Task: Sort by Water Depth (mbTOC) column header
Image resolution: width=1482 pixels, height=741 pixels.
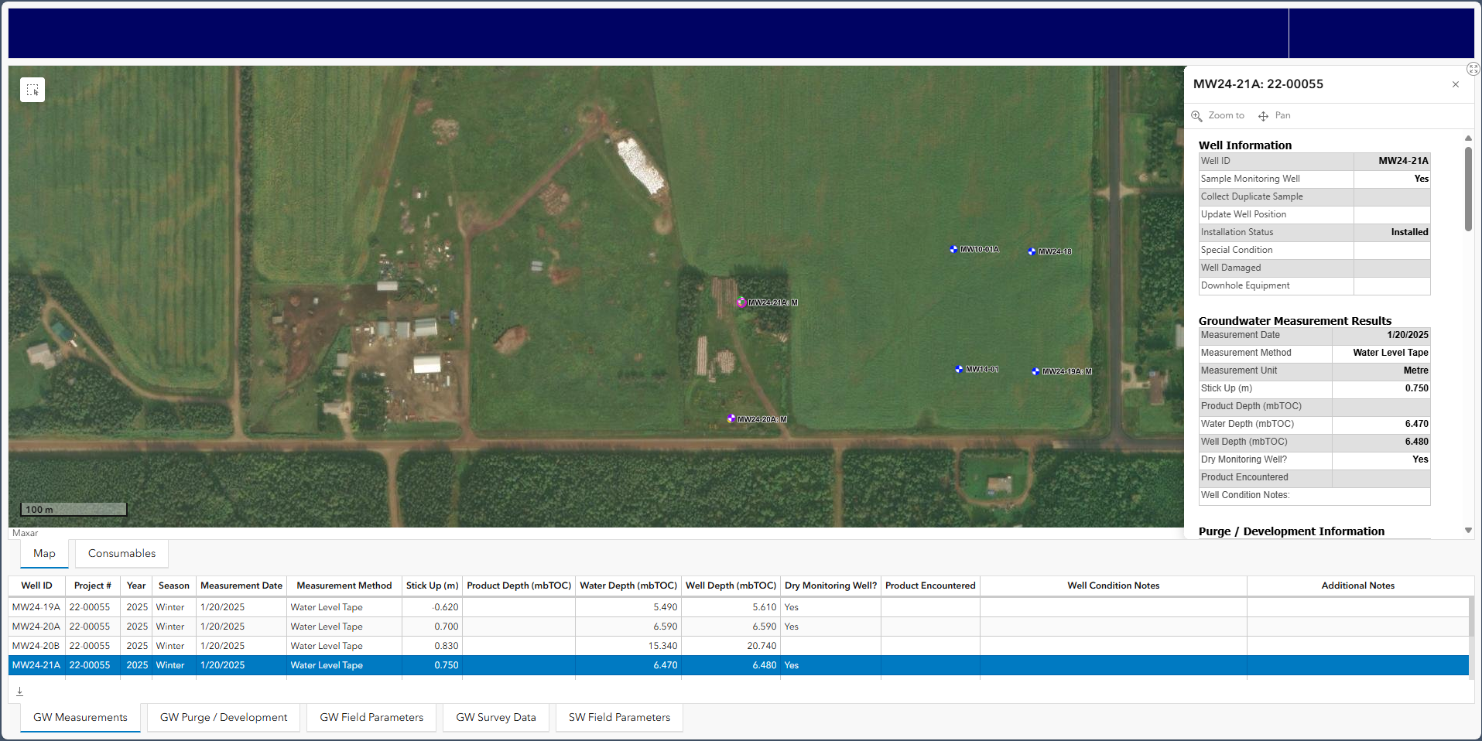Action: tap(628, 586)
